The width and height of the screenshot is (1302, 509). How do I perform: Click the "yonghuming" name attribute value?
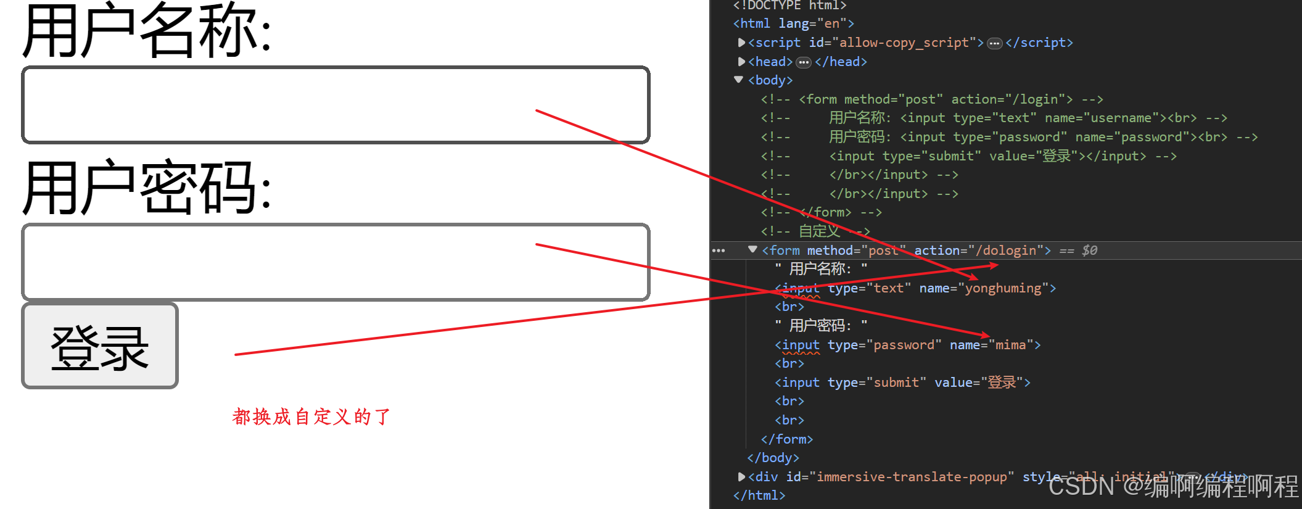point(1003,288)
